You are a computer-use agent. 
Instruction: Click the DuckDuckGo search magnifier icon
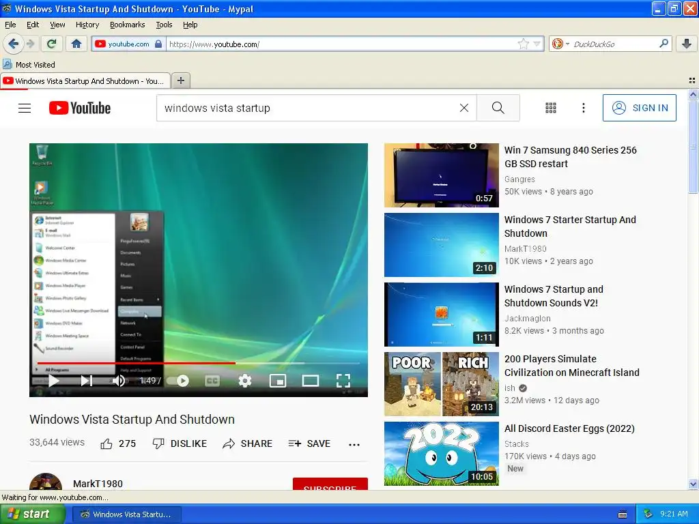coord(664,44)
